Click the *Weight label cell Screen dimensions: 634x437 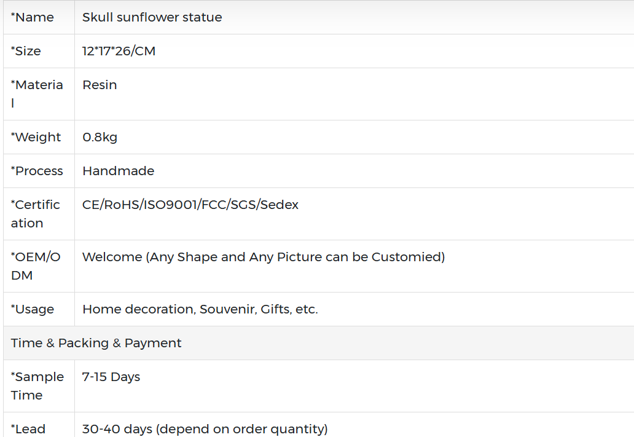coord(36,137)
